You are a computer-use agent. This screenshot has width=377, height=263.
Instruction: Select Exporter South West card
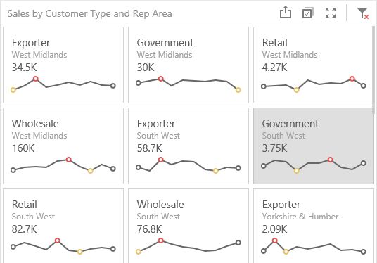coord(188,146)
